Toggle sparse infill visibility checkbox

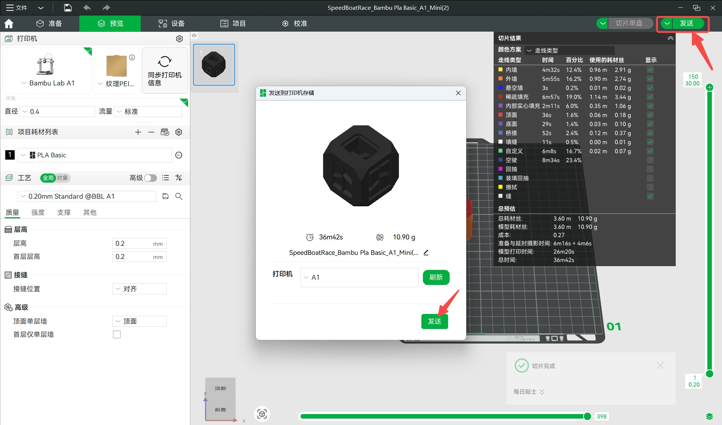point(650,97)
